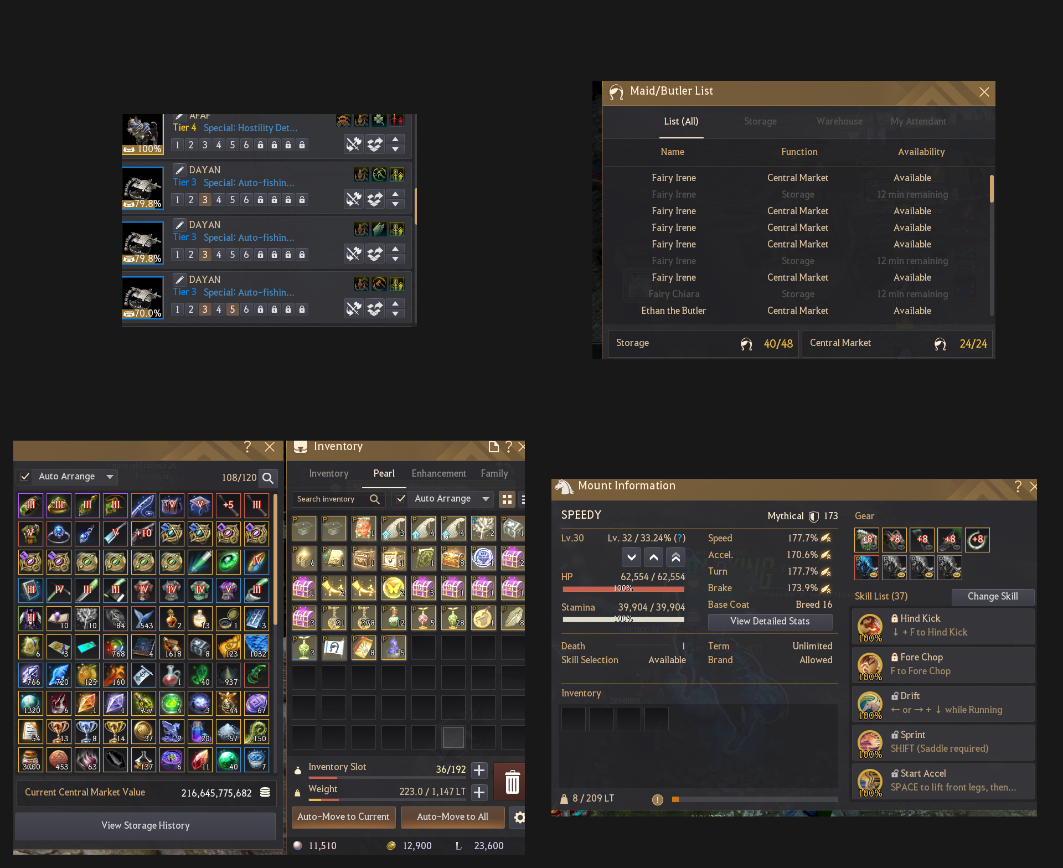Click View Detailed Stats button
The width and height of the screenshot is (1063, 868).
click(x=770, y=622)
